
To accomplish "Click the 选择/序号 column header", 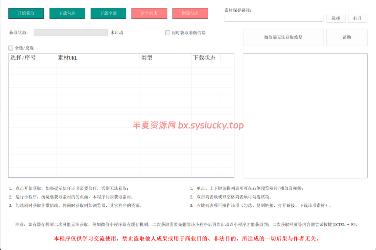I will (x=32, y=58).
